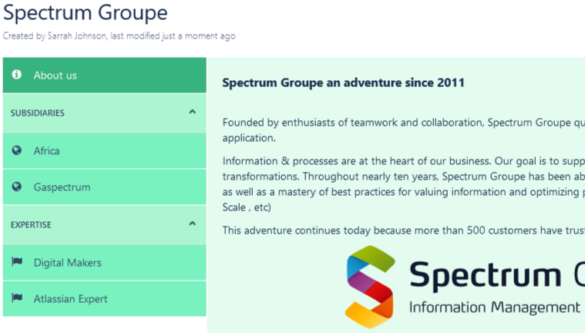Click the globe icon next to Africa
Image resolution: width=585 pixels, height=333 pixels.
(17, 151)
